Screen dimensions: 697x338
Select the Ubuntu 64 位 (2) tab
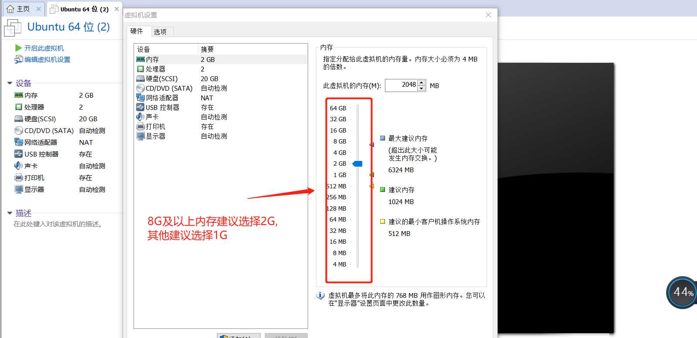(84, 9)
